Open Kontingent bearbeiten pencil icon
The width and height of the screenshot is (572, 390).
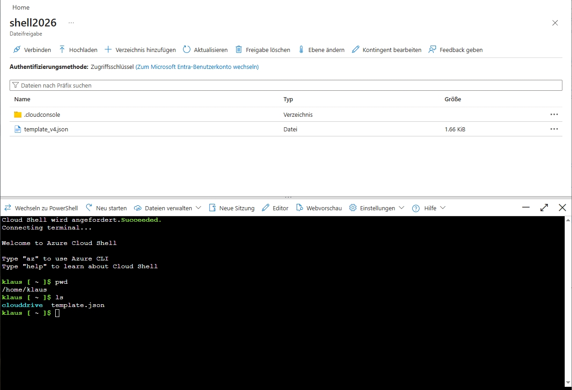click(356, 50)
